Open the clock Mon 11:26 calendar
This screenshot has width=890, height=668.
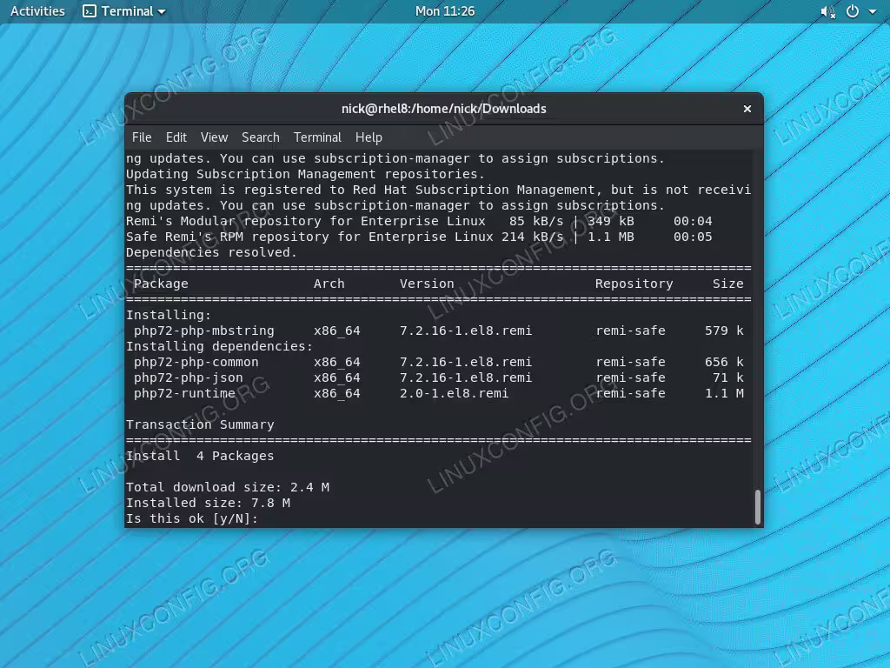444,11
